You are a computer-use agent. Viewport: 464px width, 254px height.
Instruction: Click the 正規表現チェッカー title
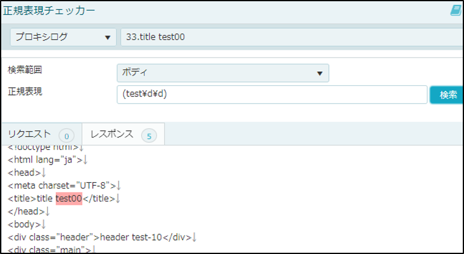[49, 11]
